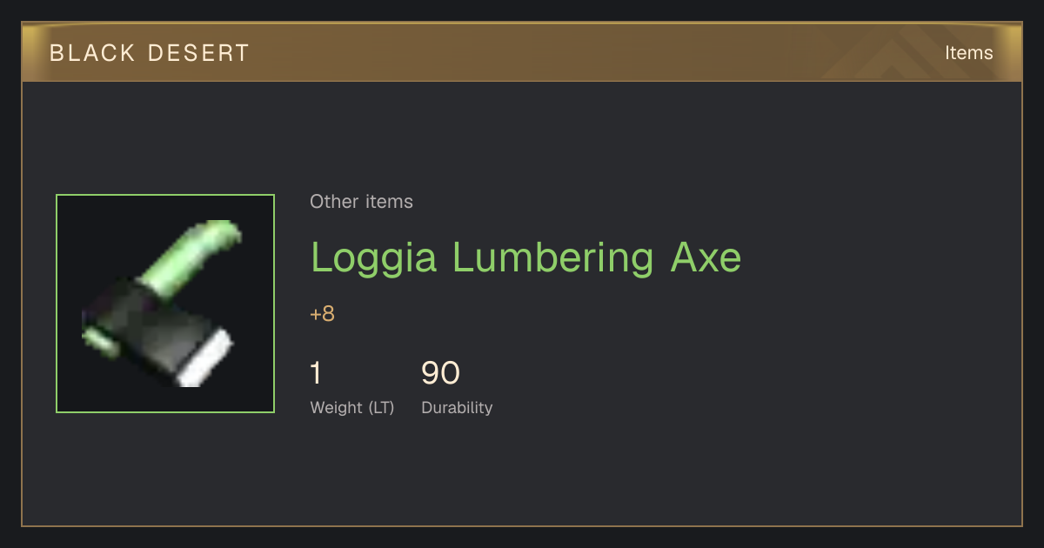Click the word DESERT in the header
This screenshot has width=1044, height=548.
pos(198,53)
